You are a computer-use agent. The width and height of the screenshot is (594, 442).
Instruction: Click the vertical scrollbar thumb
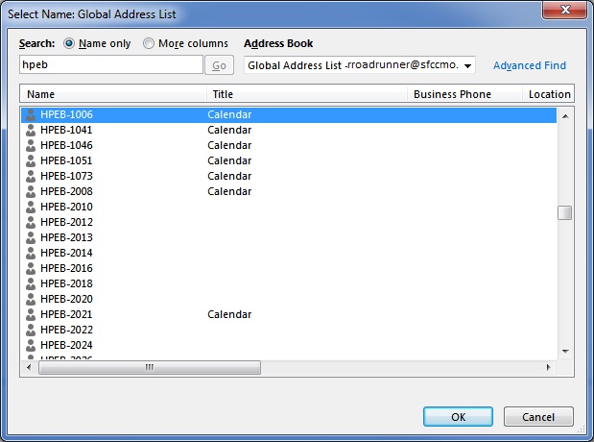coord(564,213)
